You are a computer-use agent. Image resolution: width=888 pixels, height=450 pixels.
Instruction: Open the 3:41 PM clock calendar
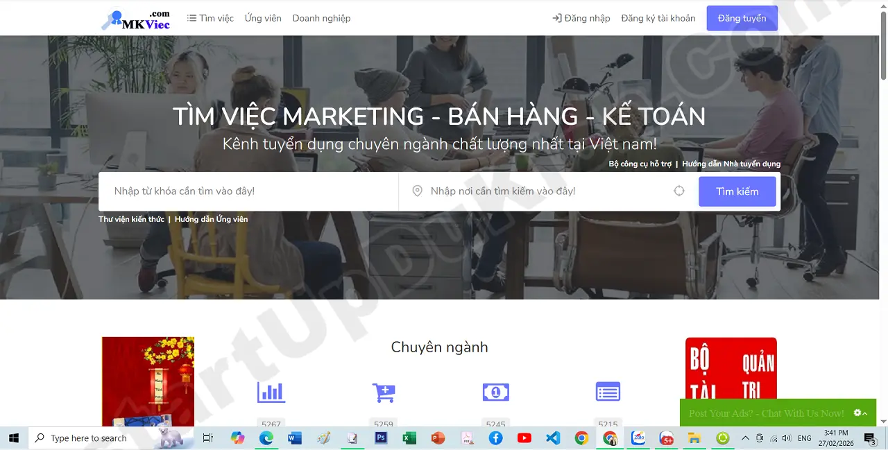[x=836, y=438]
